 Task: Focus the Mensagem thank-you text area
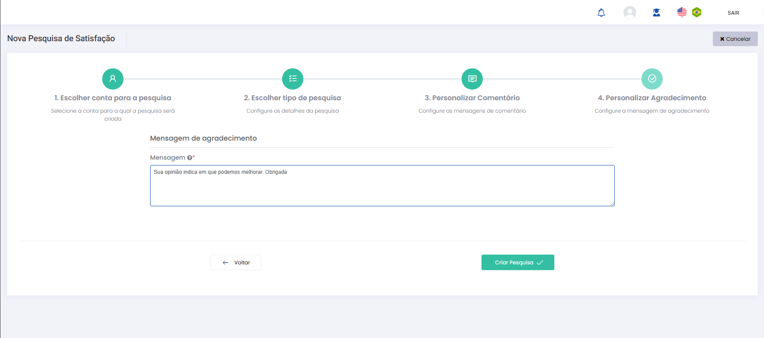382,186
